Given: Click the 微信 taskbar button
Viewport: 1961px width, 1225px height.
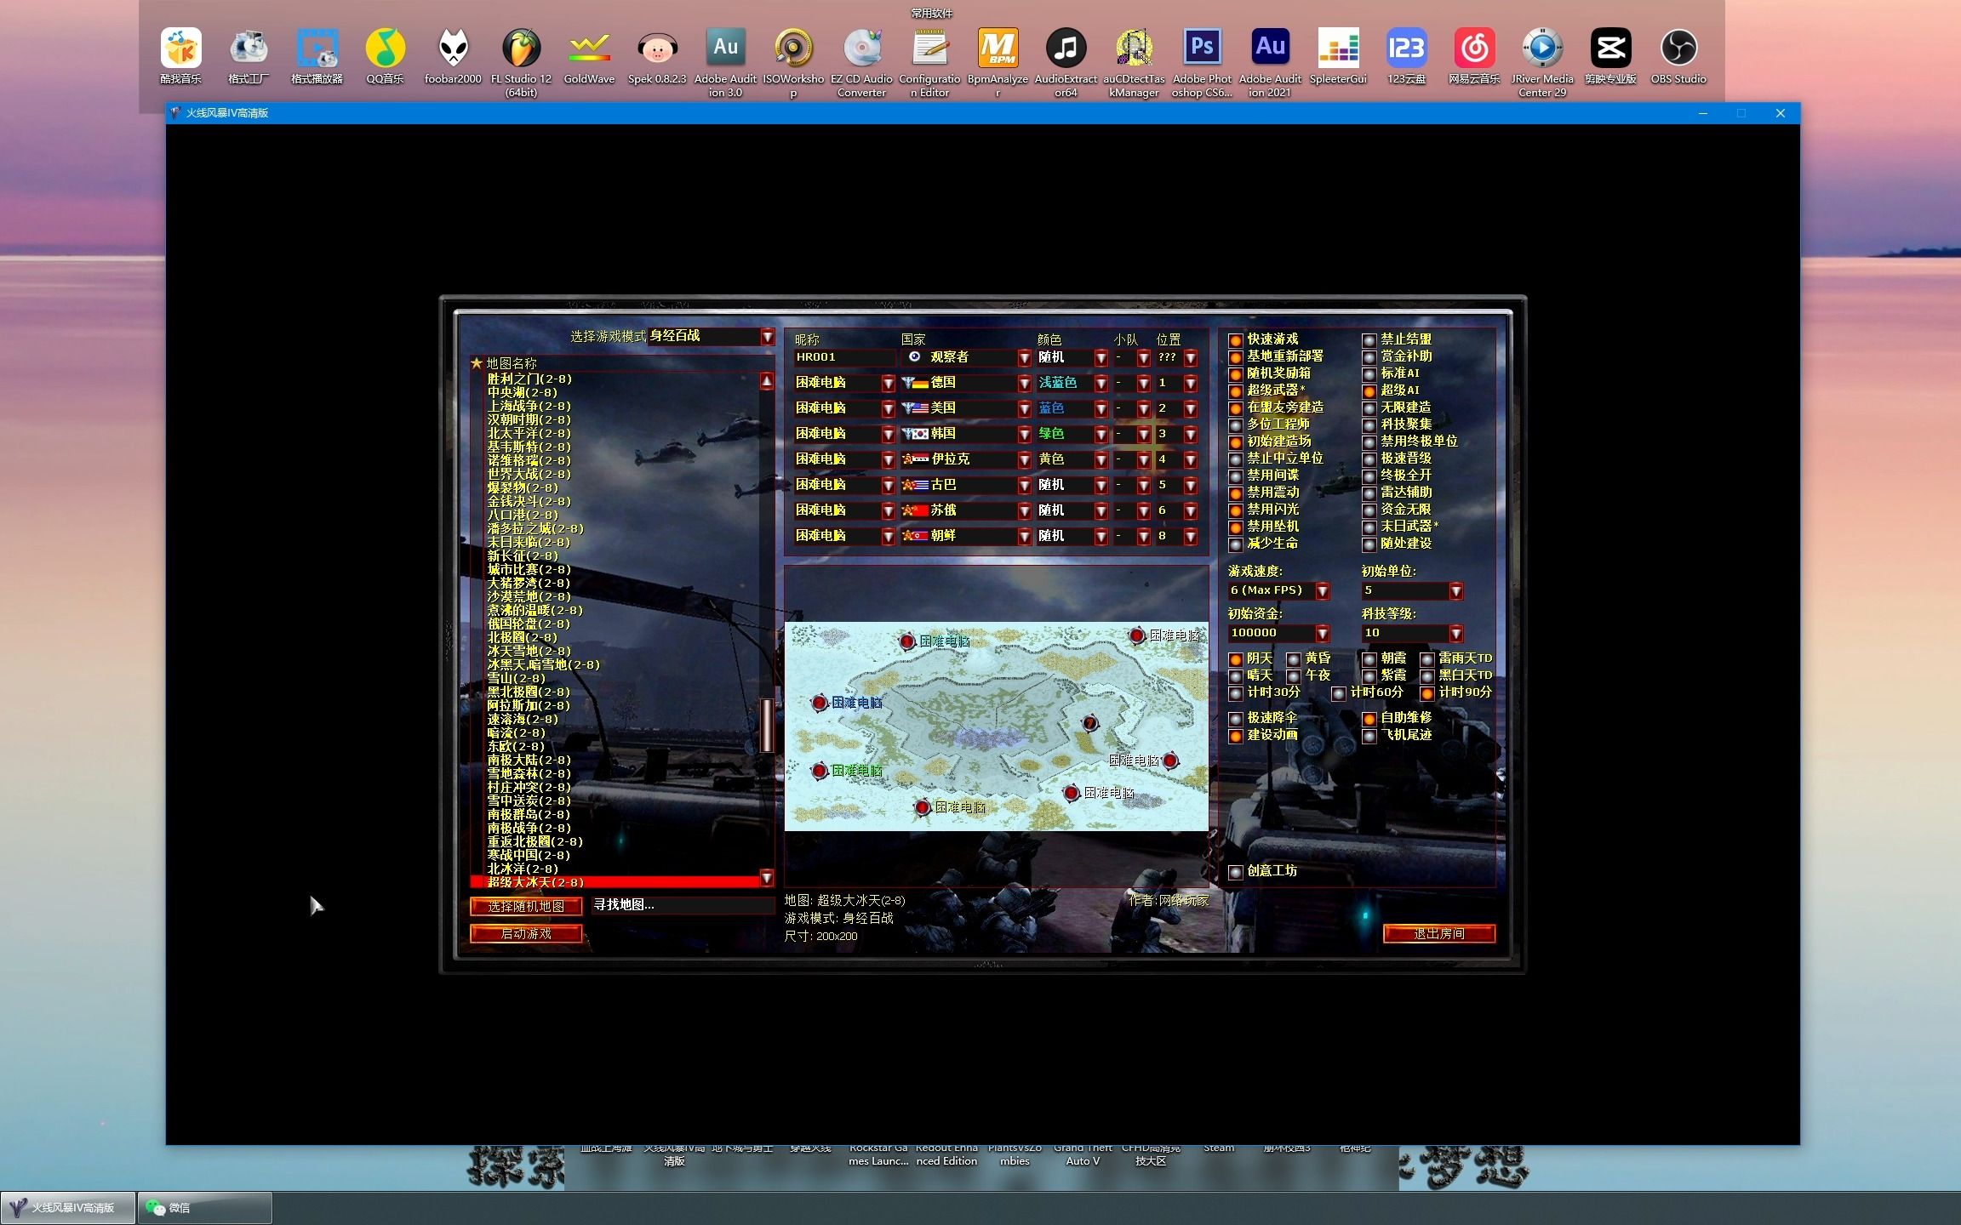Looking at the screenshot, I should [x=204, y=1207].
